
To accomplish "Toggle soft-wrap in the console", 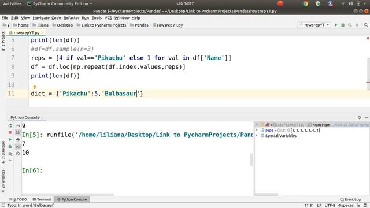I will [x=18, y=126].
